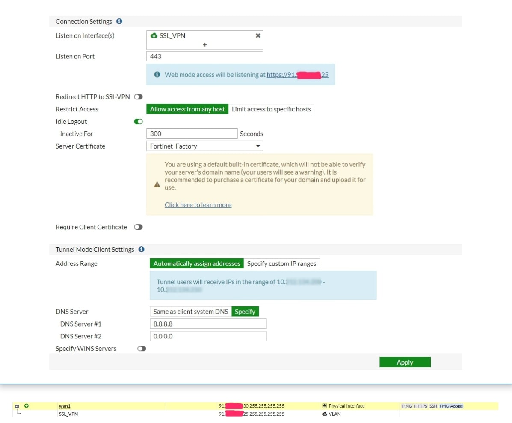Open the Click here to learn more link
This screenshot has height=423, width=512.
click(x=198, y=205)
